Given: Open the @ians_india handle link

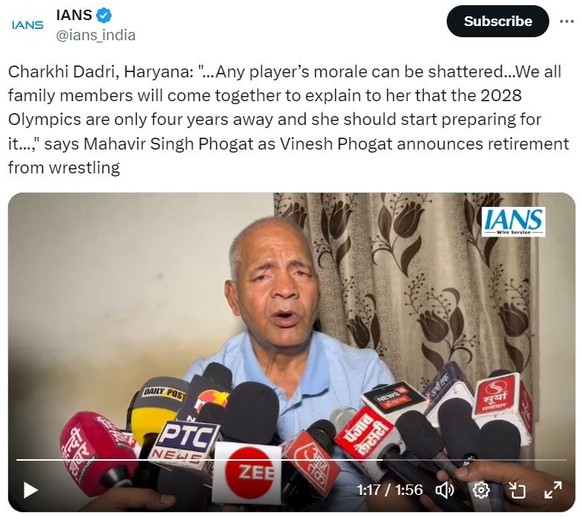Looking at the screenshot, I should click(x=96, y=35).
